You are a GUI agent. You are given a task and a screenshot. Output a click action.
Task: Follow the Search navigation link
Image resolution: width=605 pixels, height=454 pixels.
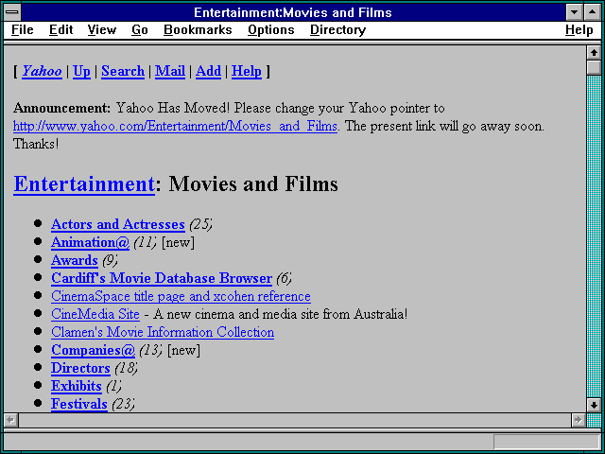(x=123, y=71)
